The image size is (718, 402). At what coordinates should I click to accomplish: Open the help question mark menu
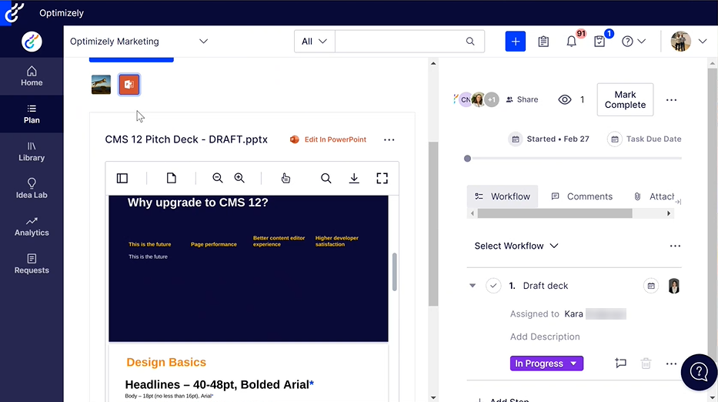(x=634, y=42)
